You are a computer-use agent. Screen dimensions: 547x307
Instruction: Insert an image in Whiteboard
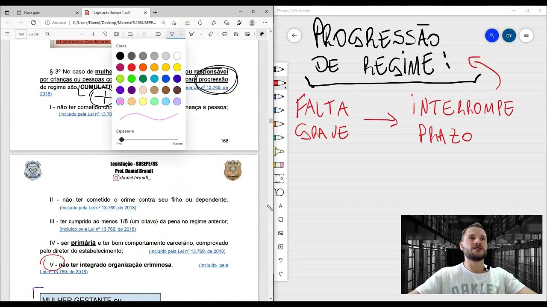[x=281, y=233]
